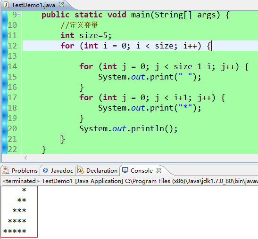Click the Problems view icon

6,171
